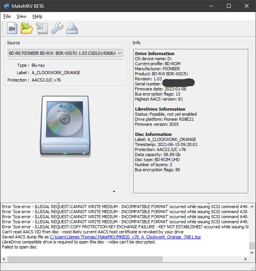
Task: Click the Open disc folder icon
Action: point(27,28)
